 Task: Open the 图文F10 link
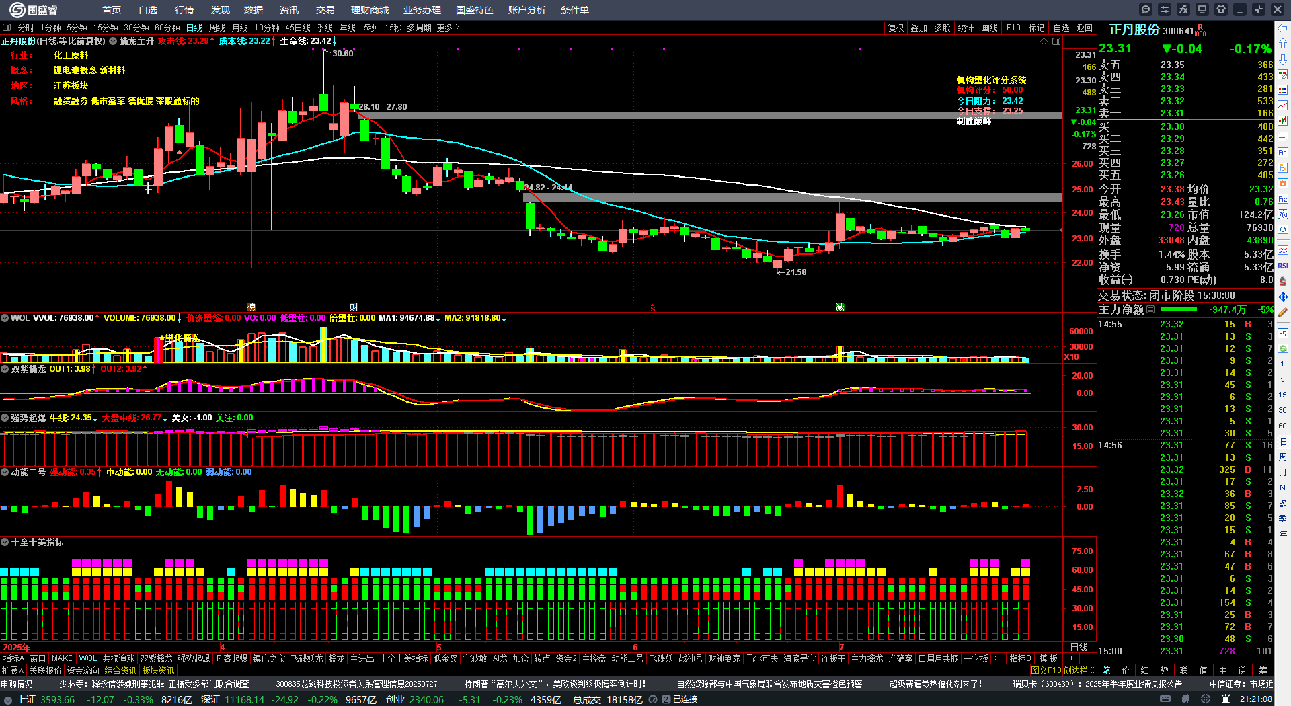pyautogui.click(x=1046, y=670)
